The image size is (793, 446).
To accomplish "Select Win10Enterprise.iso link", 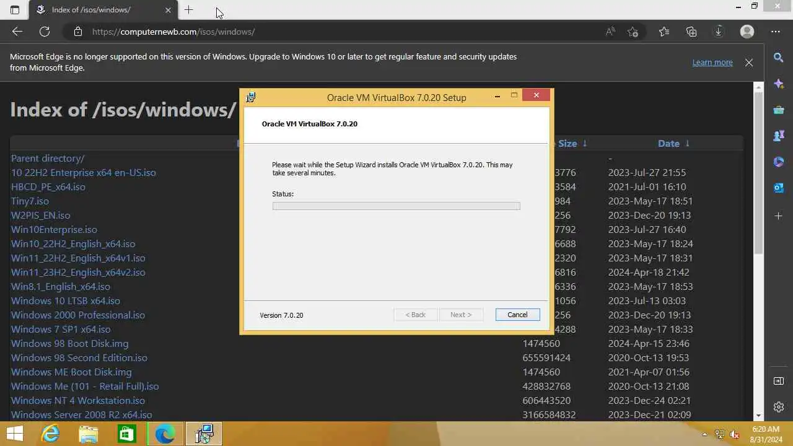I will click(x=54, y=229).
